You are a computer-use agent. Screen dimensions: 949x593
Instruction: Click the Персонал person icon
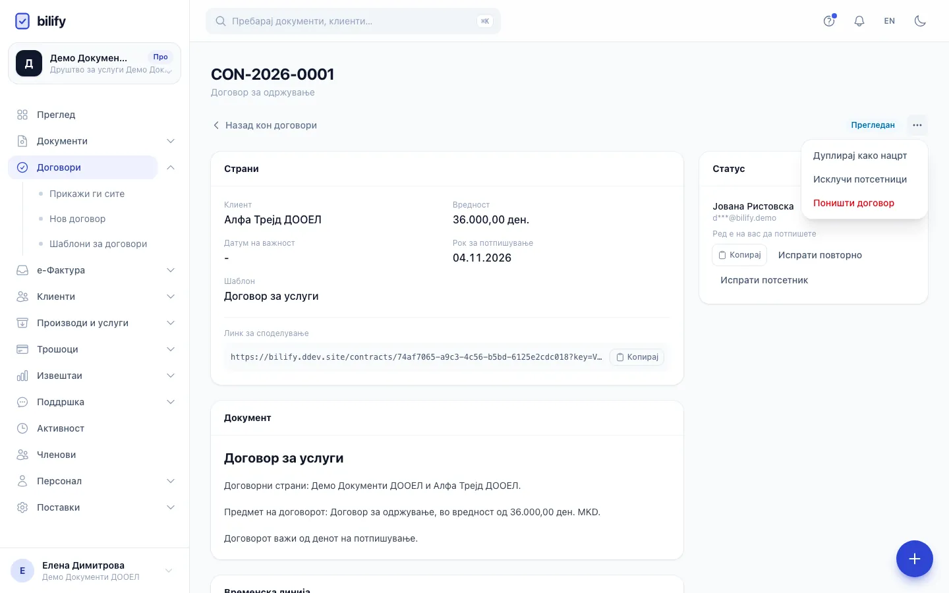click(x=22, y=481)
